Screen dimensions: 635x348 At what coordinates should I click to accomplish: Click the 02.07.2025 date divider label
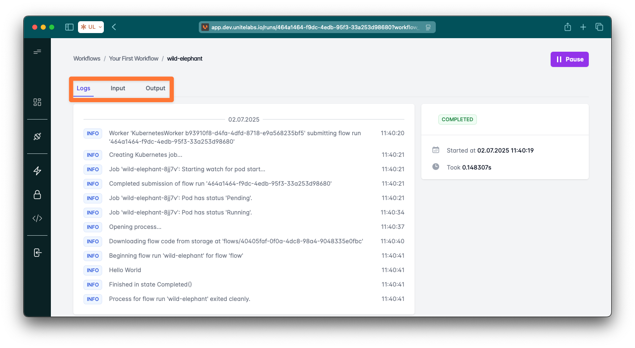(x=244, y=120)
